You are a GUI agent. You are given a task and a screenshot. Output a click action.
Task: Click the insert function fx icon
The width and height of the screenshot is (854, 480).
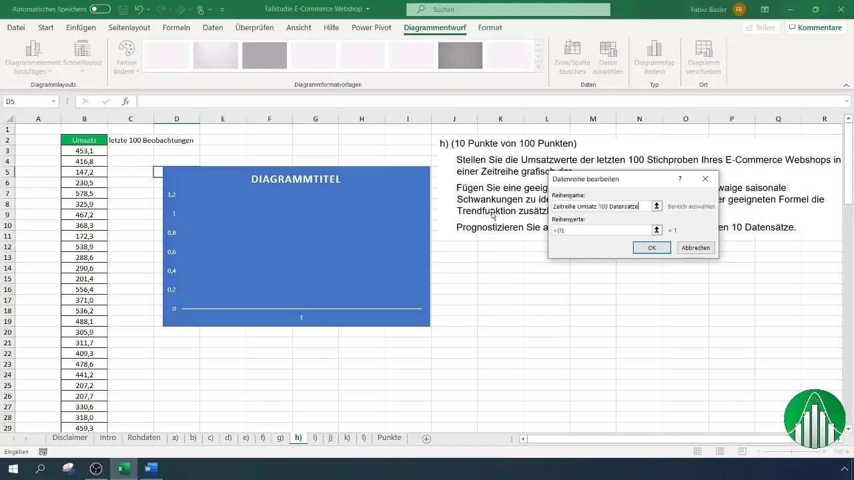[125, 101]
